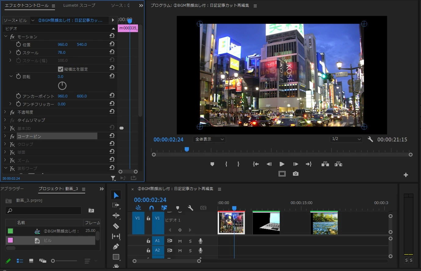Toggle lock on video track V1

tap(148, 218)
